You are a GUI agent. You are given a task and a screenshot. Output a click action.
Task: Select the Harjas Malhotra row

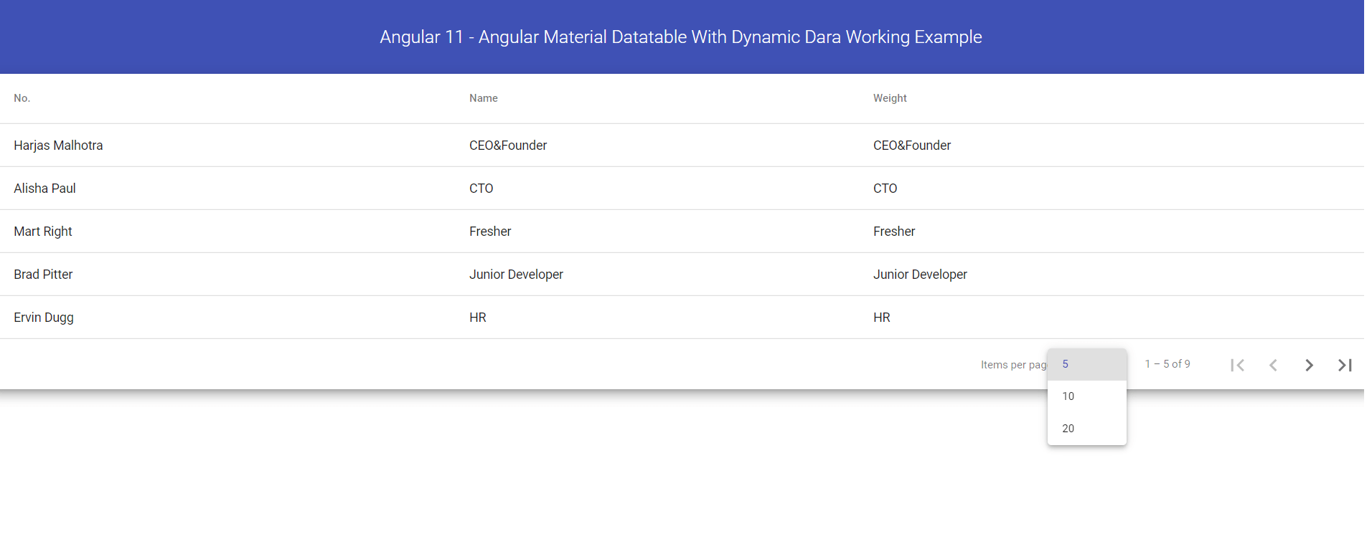click(x=58, y=146)
